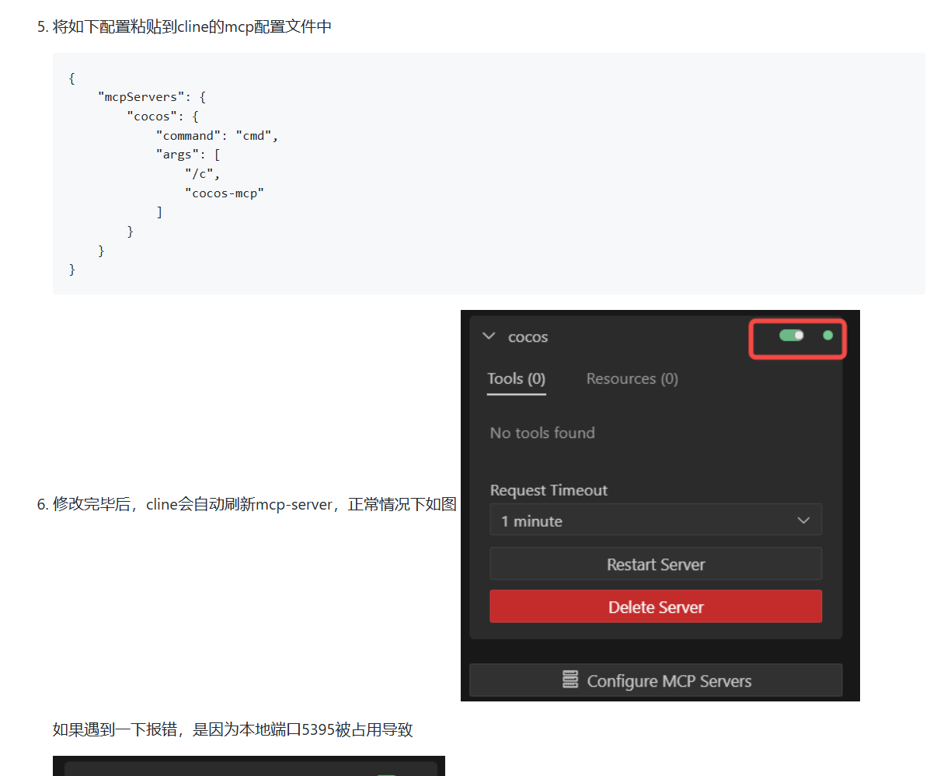Click the cocos server name label
This screenshot has height=776, width=930.
click(528, 336)
